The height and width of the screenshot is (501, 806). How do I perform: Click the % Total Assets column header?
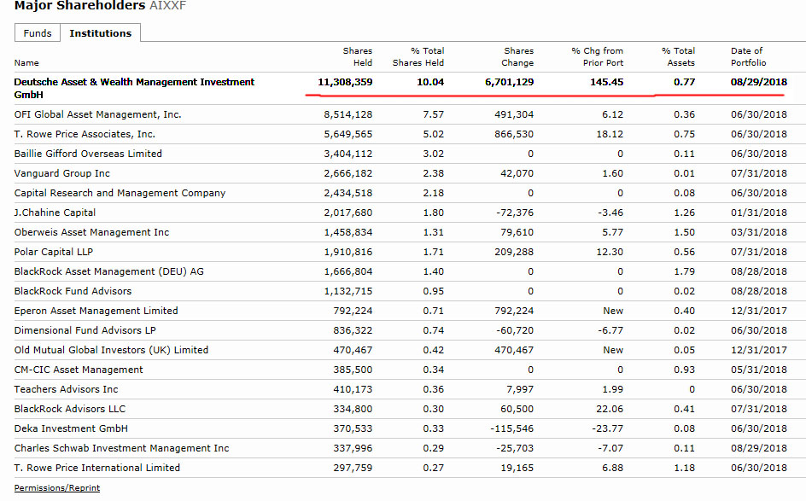(x=678, y=56)
